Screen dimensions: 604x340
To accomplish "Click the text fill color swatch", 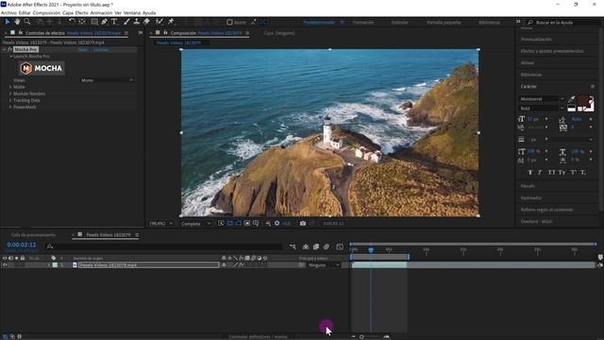I will tap(583, 100).
